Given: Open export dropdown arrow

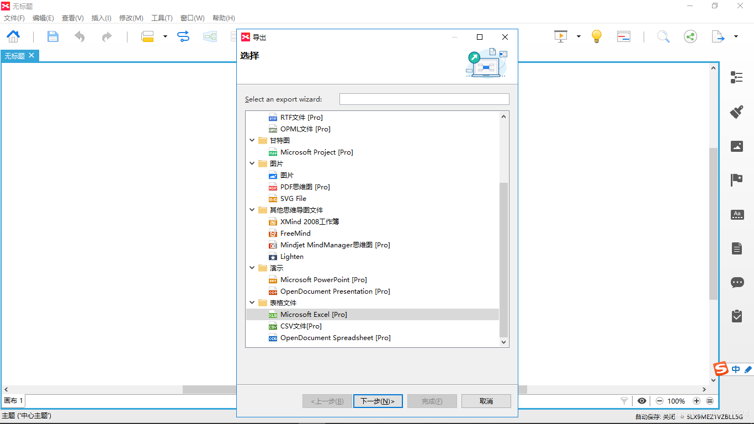Looking at the screenshot, I should (x=736, y=36).
